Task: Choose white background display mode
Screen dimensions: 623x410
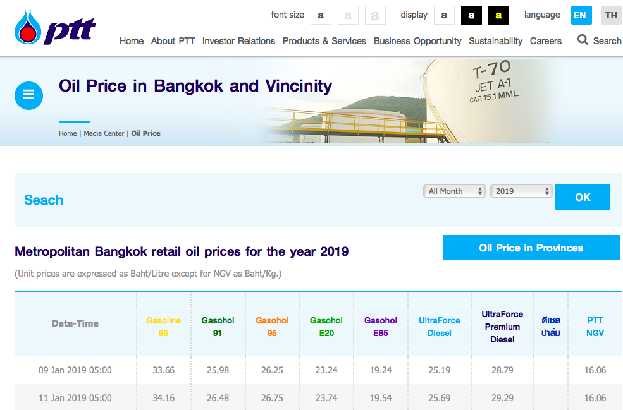Action: pyautogui.click(x=444, y=15)
